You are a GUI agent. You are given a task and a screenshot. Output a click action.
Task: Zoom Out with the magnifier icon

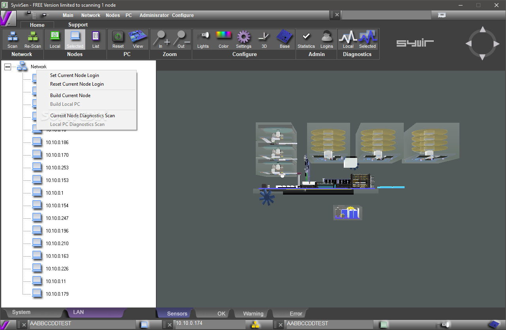(181, 39)
